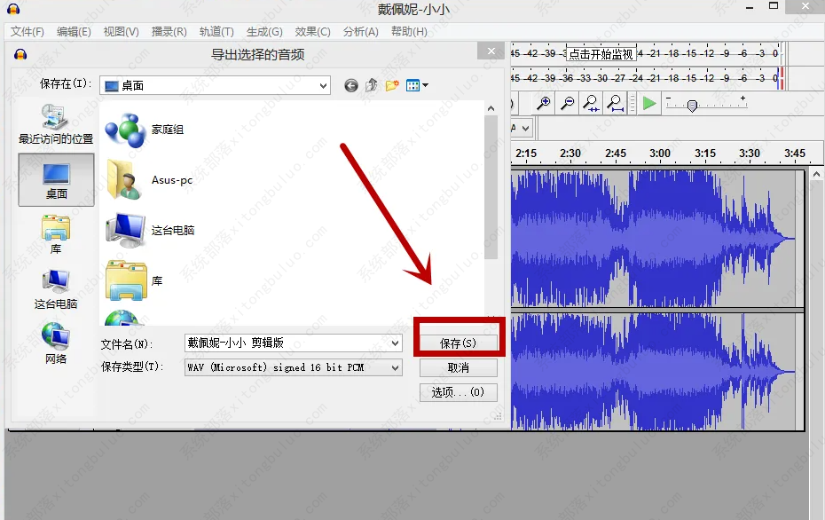This screenshot has height=520, width=825.
Task: Select the Asus-pc user folder
Action: coord(149,180)
